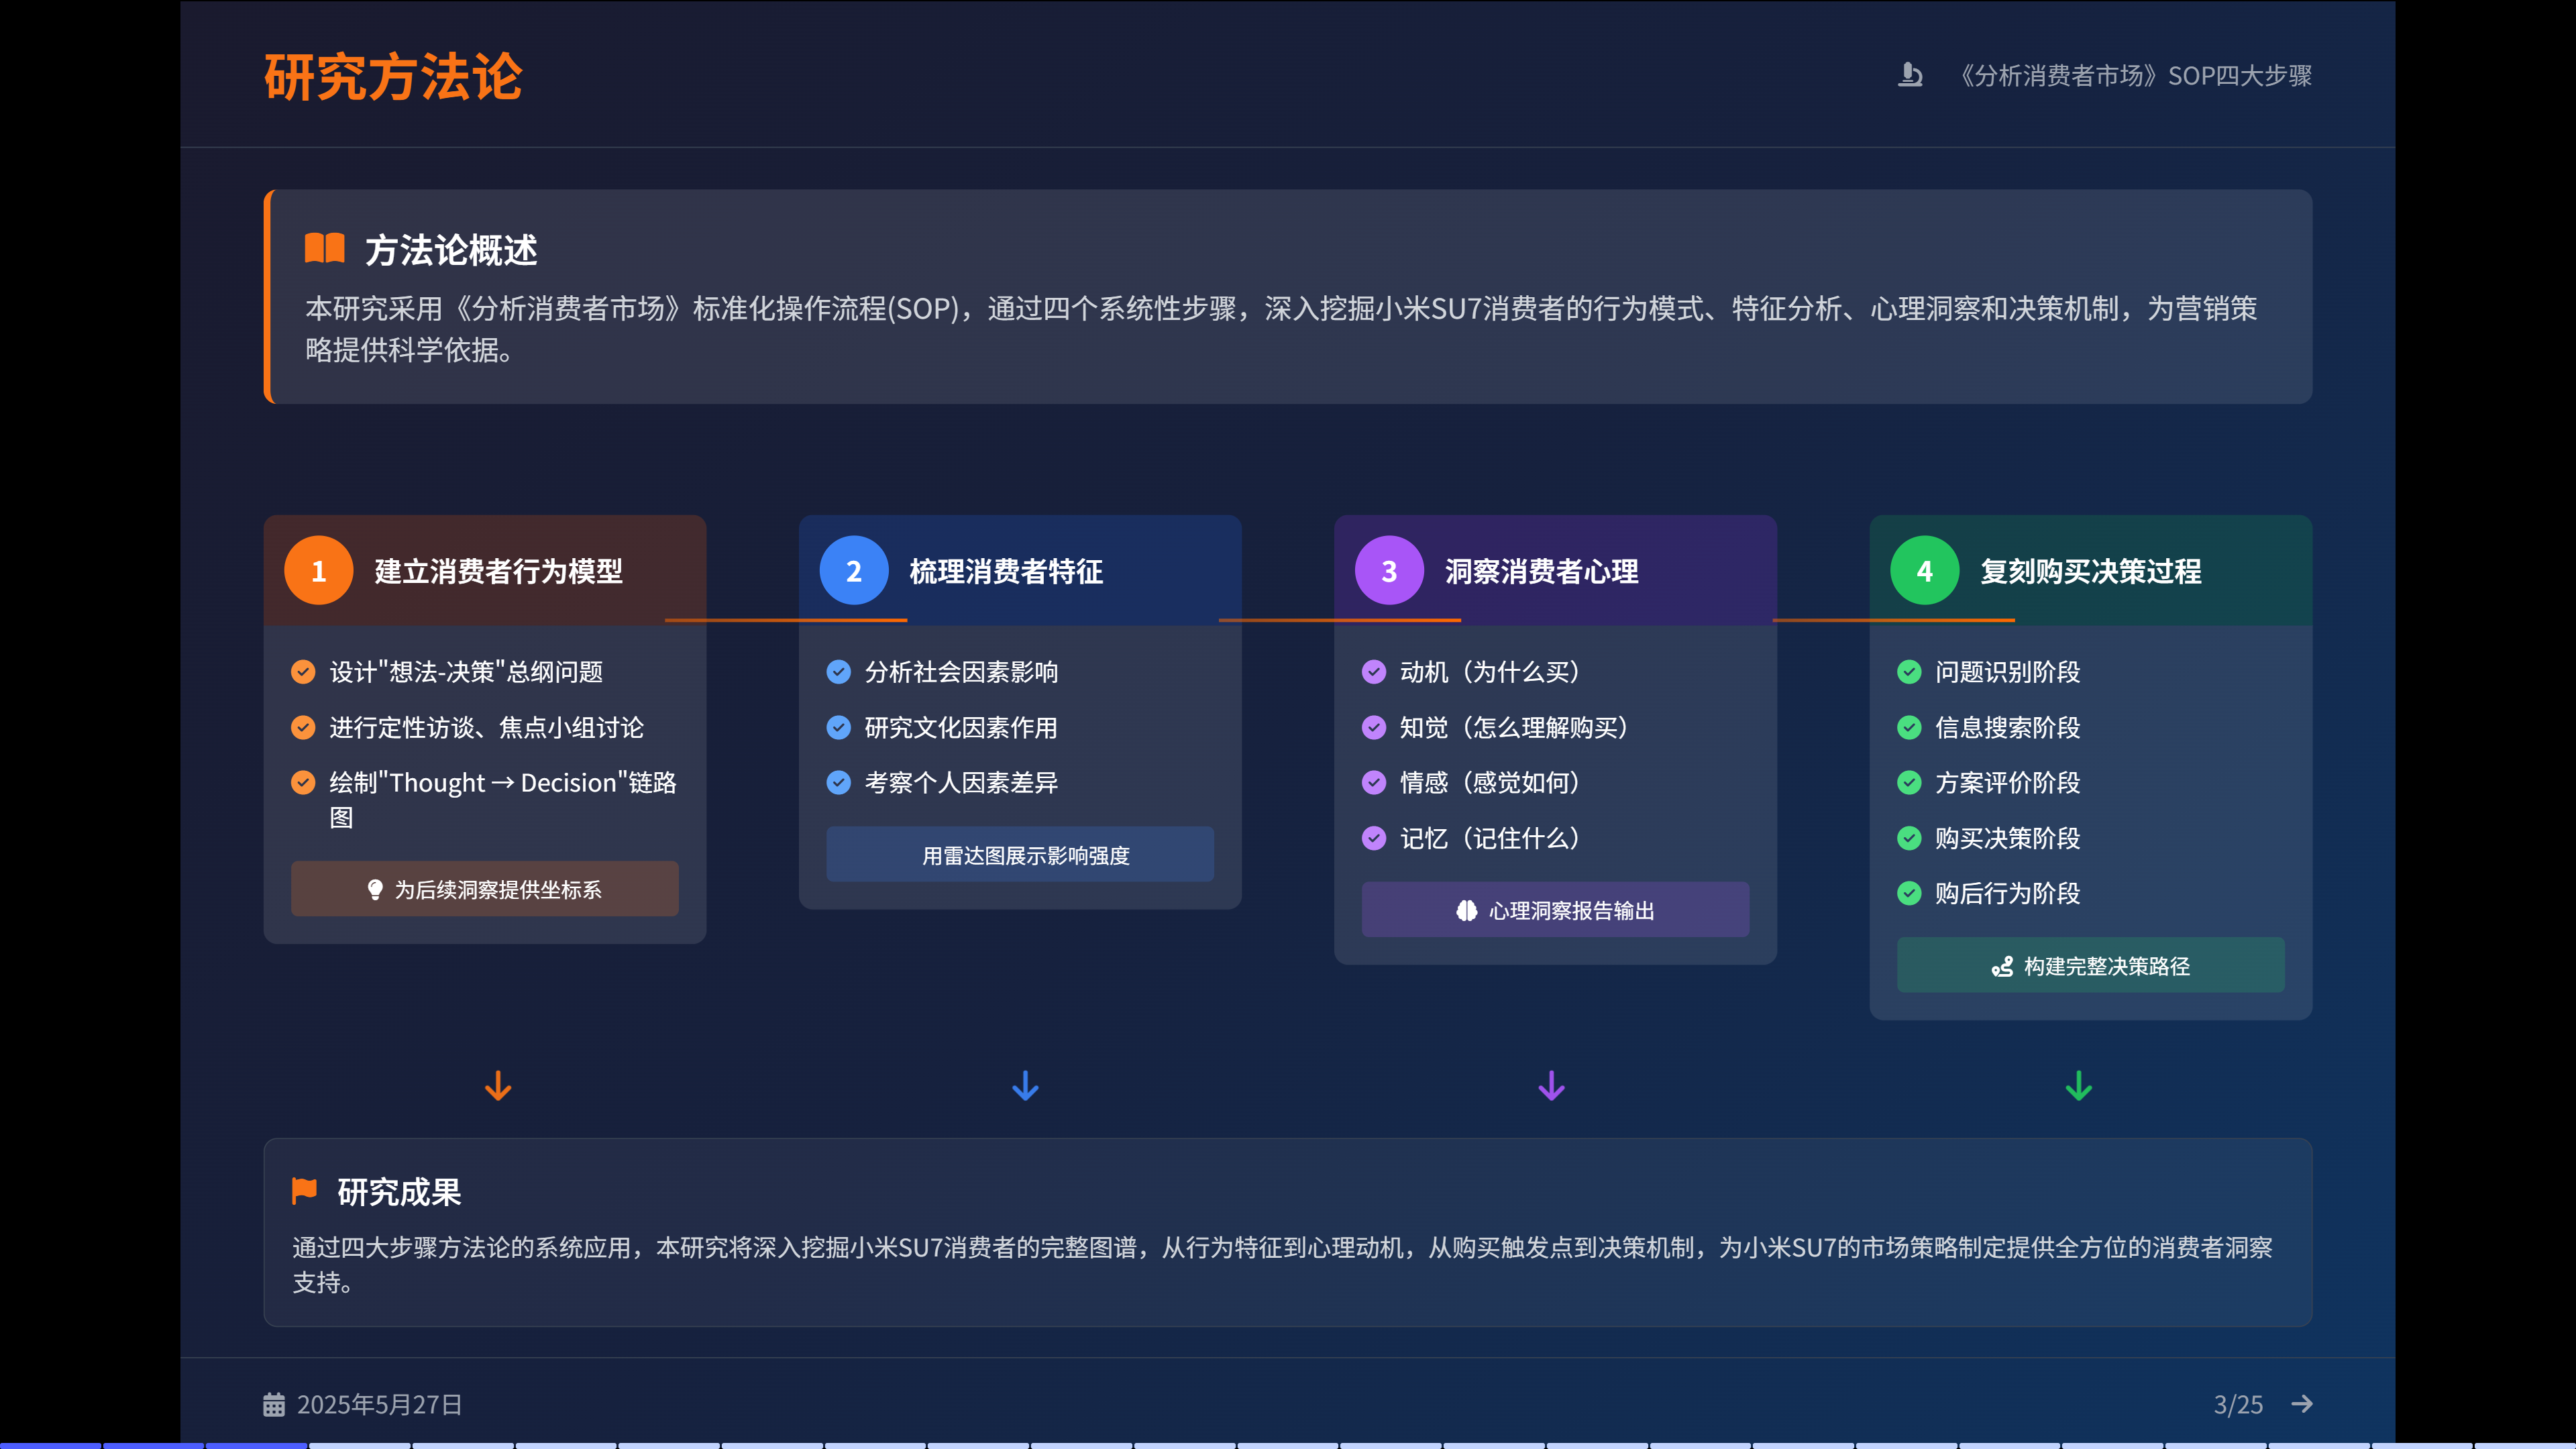
Task: Click the purple circle numbered 3
Action: click(x=1389, y=571)
